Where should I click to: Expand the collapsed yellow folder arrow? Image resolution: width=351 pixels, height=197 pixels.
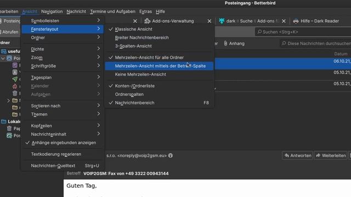click(8, 101)
